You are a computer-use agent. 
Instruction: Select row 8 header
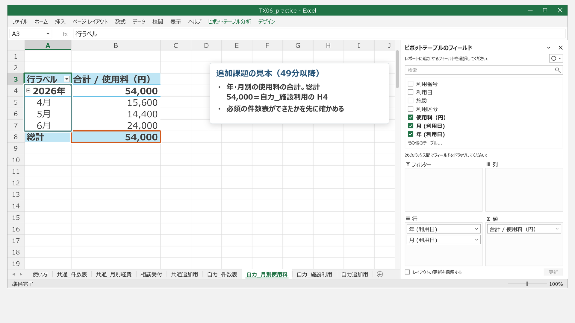(16, 137)
